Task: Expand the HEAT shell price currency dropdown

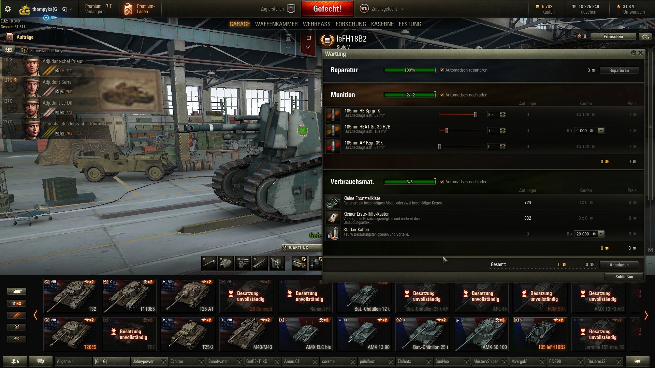Action: pyautogui.click(x=601, y=131)
